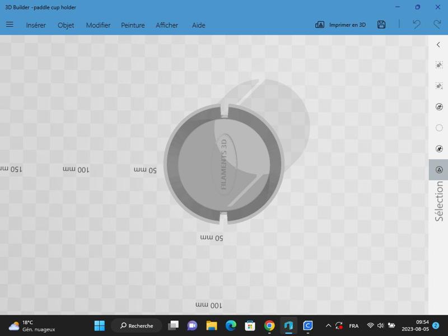
Task: Open the notification badge showing 2
Action: tap(436, 325)
